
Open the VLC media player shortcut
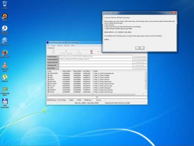click(5, 67)
